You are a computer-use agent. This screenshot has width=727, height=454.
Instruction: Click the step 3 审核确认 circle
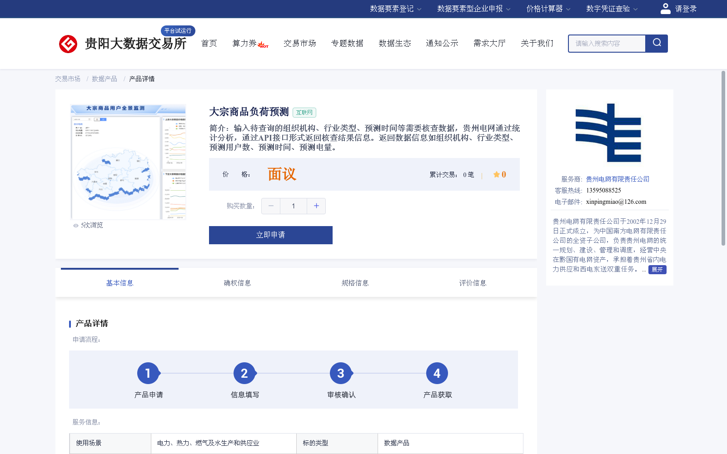pyautogui.click(x=341, y=373)
